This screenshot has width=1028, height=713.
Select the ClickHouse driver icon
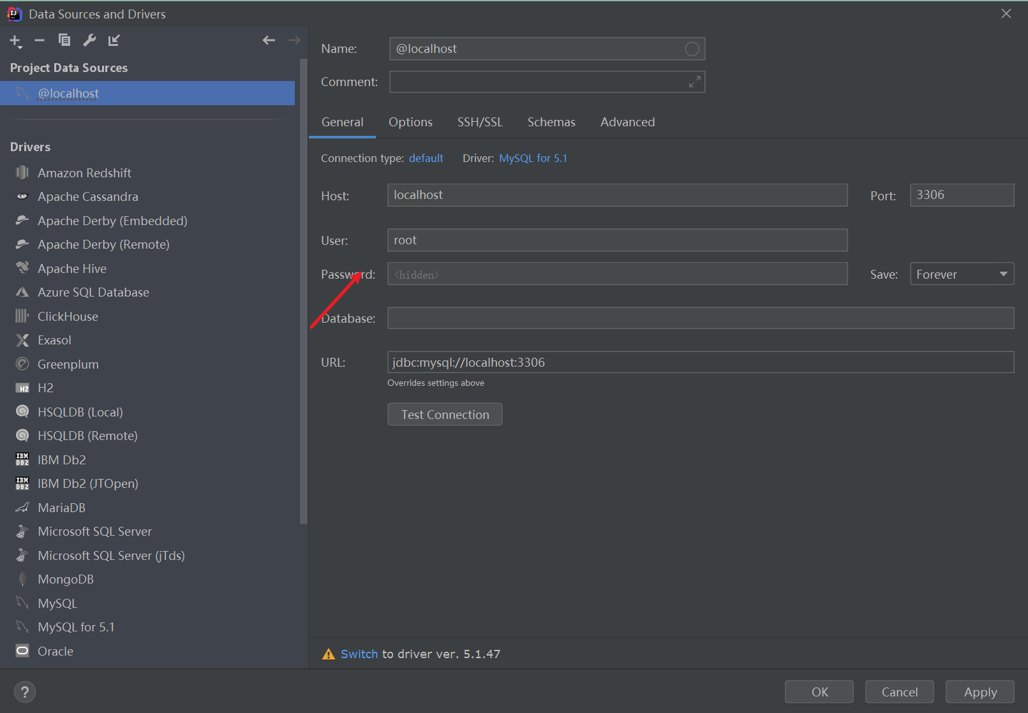[x=22, y=316]
